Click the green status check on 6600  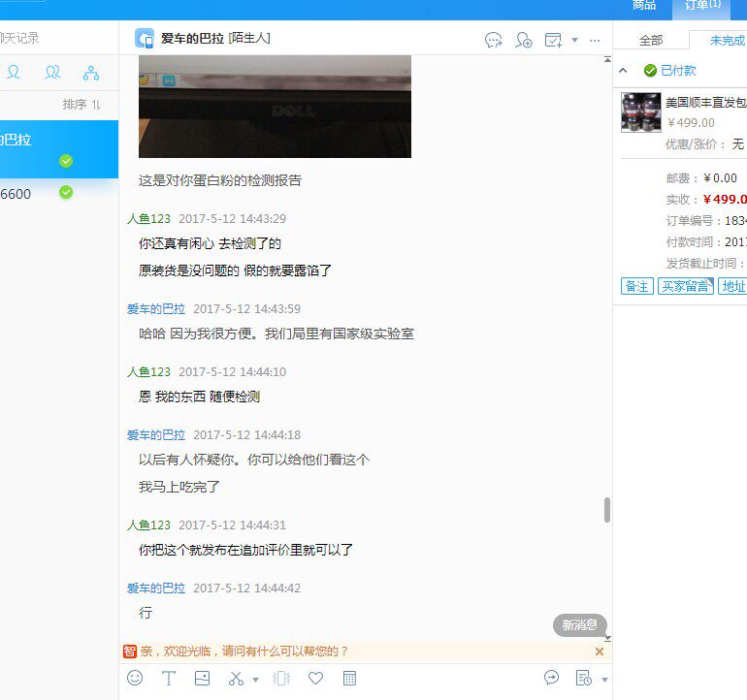[66, 192]
